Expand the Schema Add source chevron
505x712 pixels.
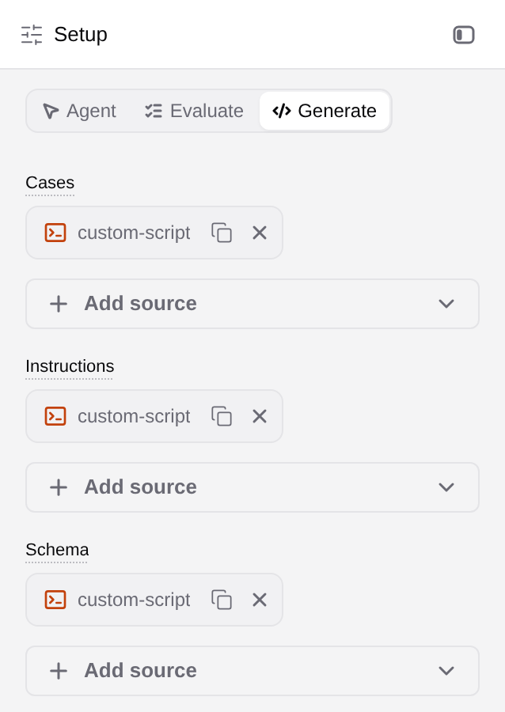coord(446,671)
